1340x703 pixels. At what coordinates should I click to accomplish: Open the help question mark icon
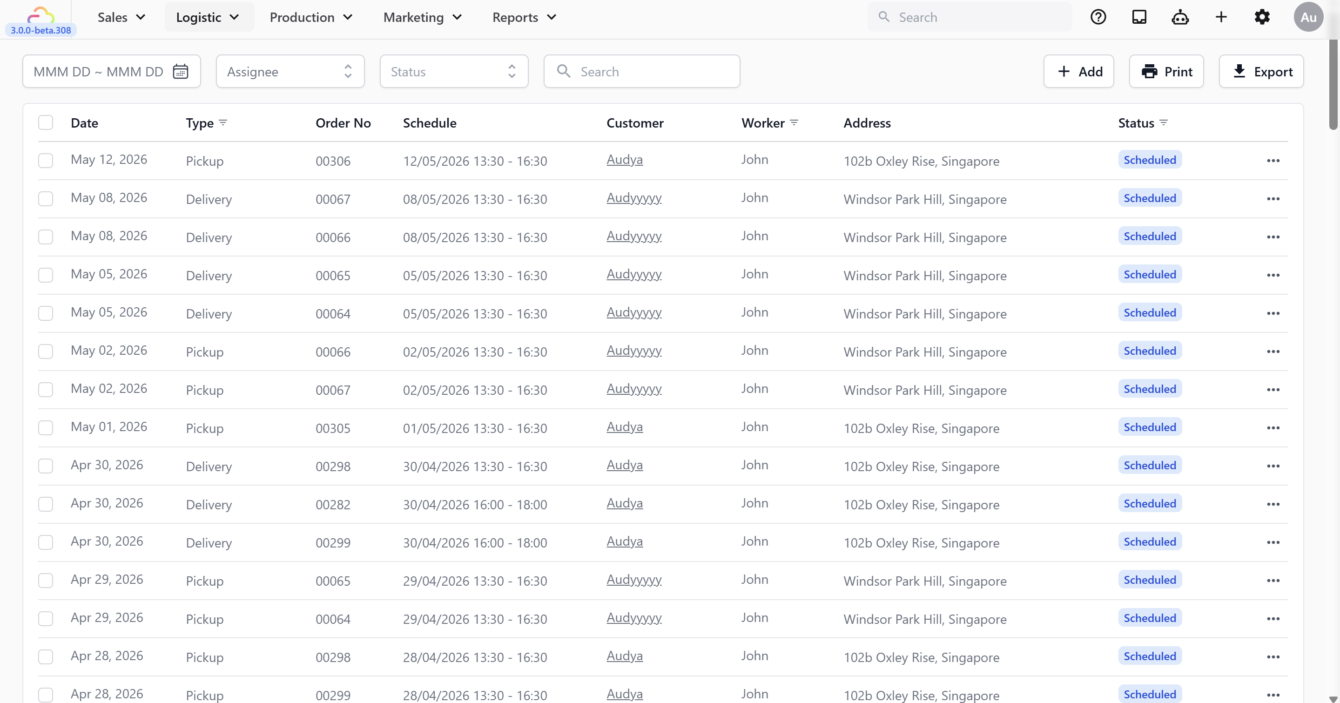tap(1098, 17)
